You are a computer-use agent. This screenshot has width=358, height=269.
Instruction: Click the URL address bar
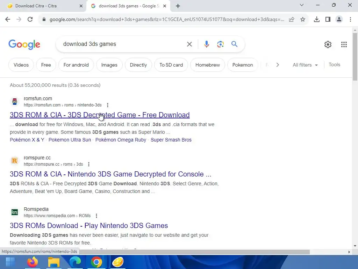click(167, 20)
